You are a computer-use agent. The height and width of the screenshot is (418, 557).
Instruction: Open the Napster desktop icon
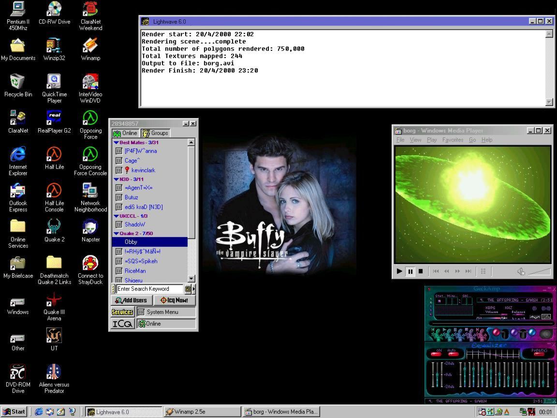(x=90, y=227)
